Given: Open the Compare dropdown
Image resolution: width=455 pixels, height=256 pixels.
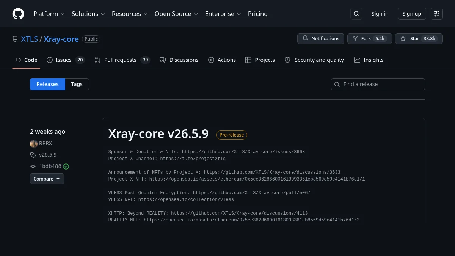Looking at the screenshot, I should coord(47,179).
